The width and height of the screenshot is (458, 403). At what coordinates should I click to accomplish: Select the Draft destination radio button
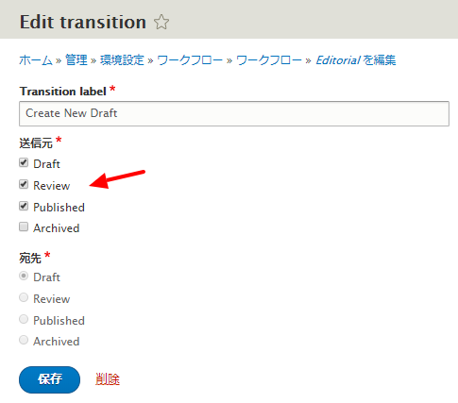pos(24,276)
